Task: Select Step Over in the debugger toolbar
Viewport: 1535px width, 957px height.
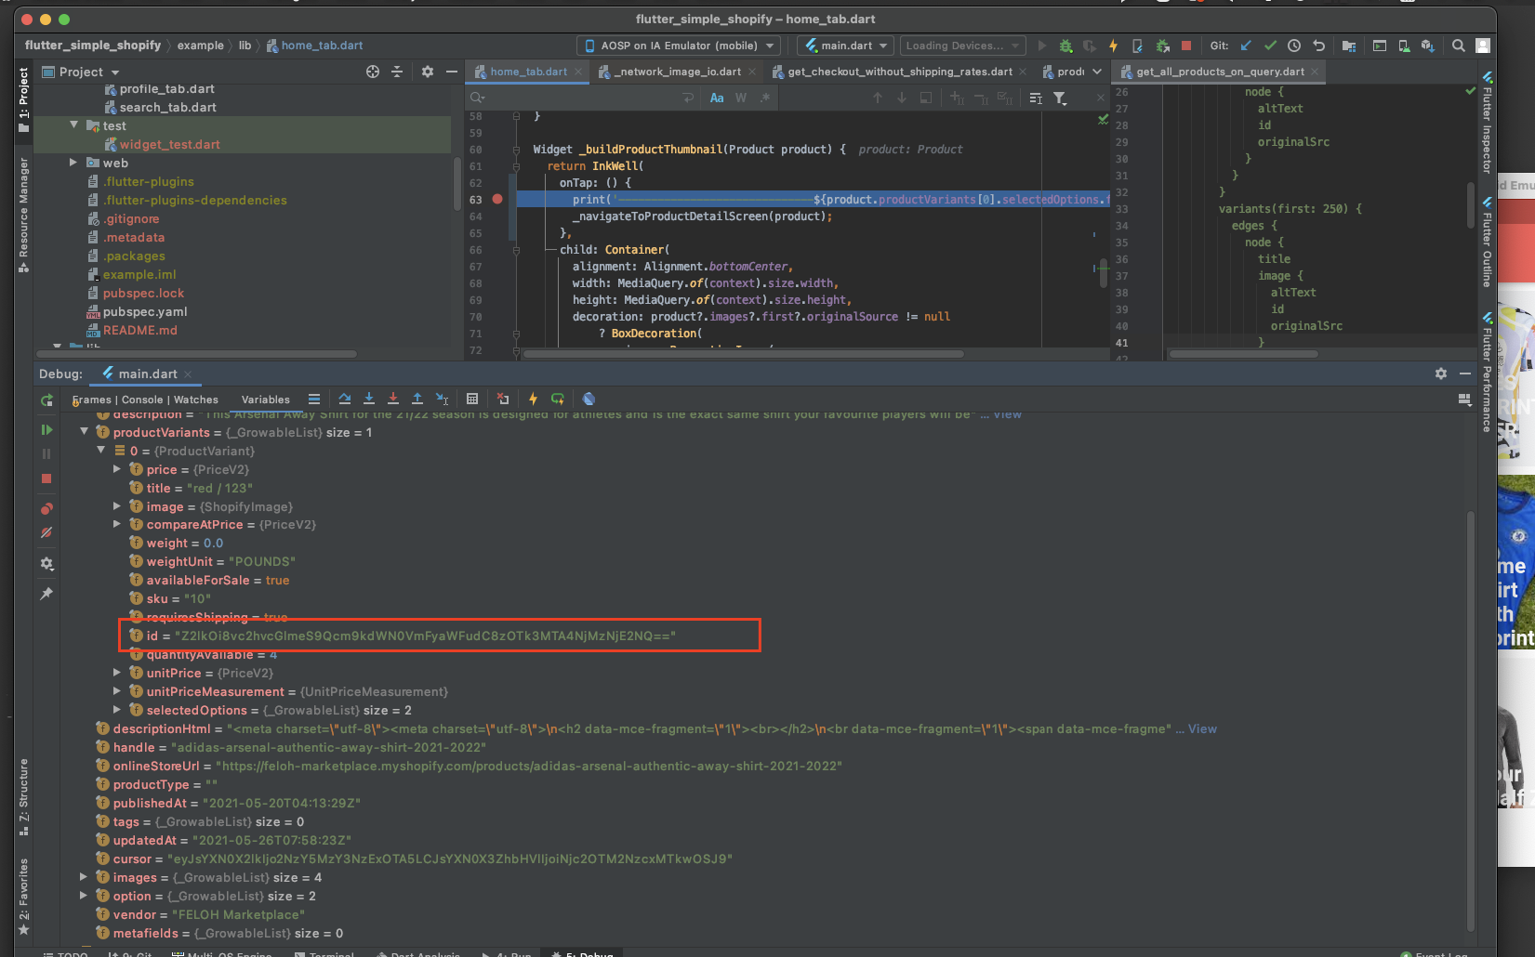Action: pos(345,399)
